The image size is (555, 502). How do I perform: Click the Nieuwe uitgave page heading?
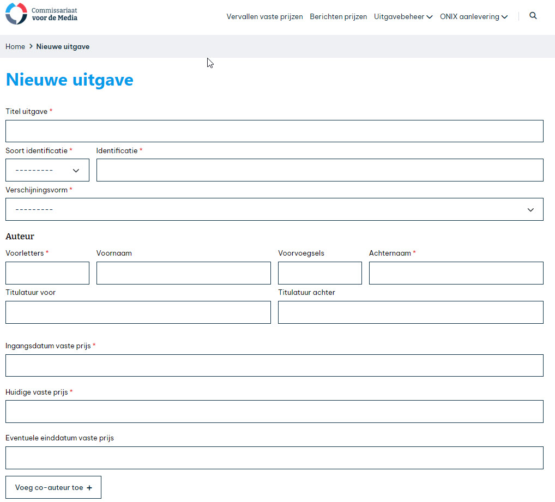click(70, 80)
